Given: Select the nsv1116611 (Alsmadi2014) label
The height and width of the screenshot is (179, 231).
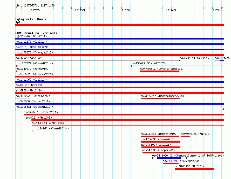Looking at the screenshot, I should coord(34,107).
